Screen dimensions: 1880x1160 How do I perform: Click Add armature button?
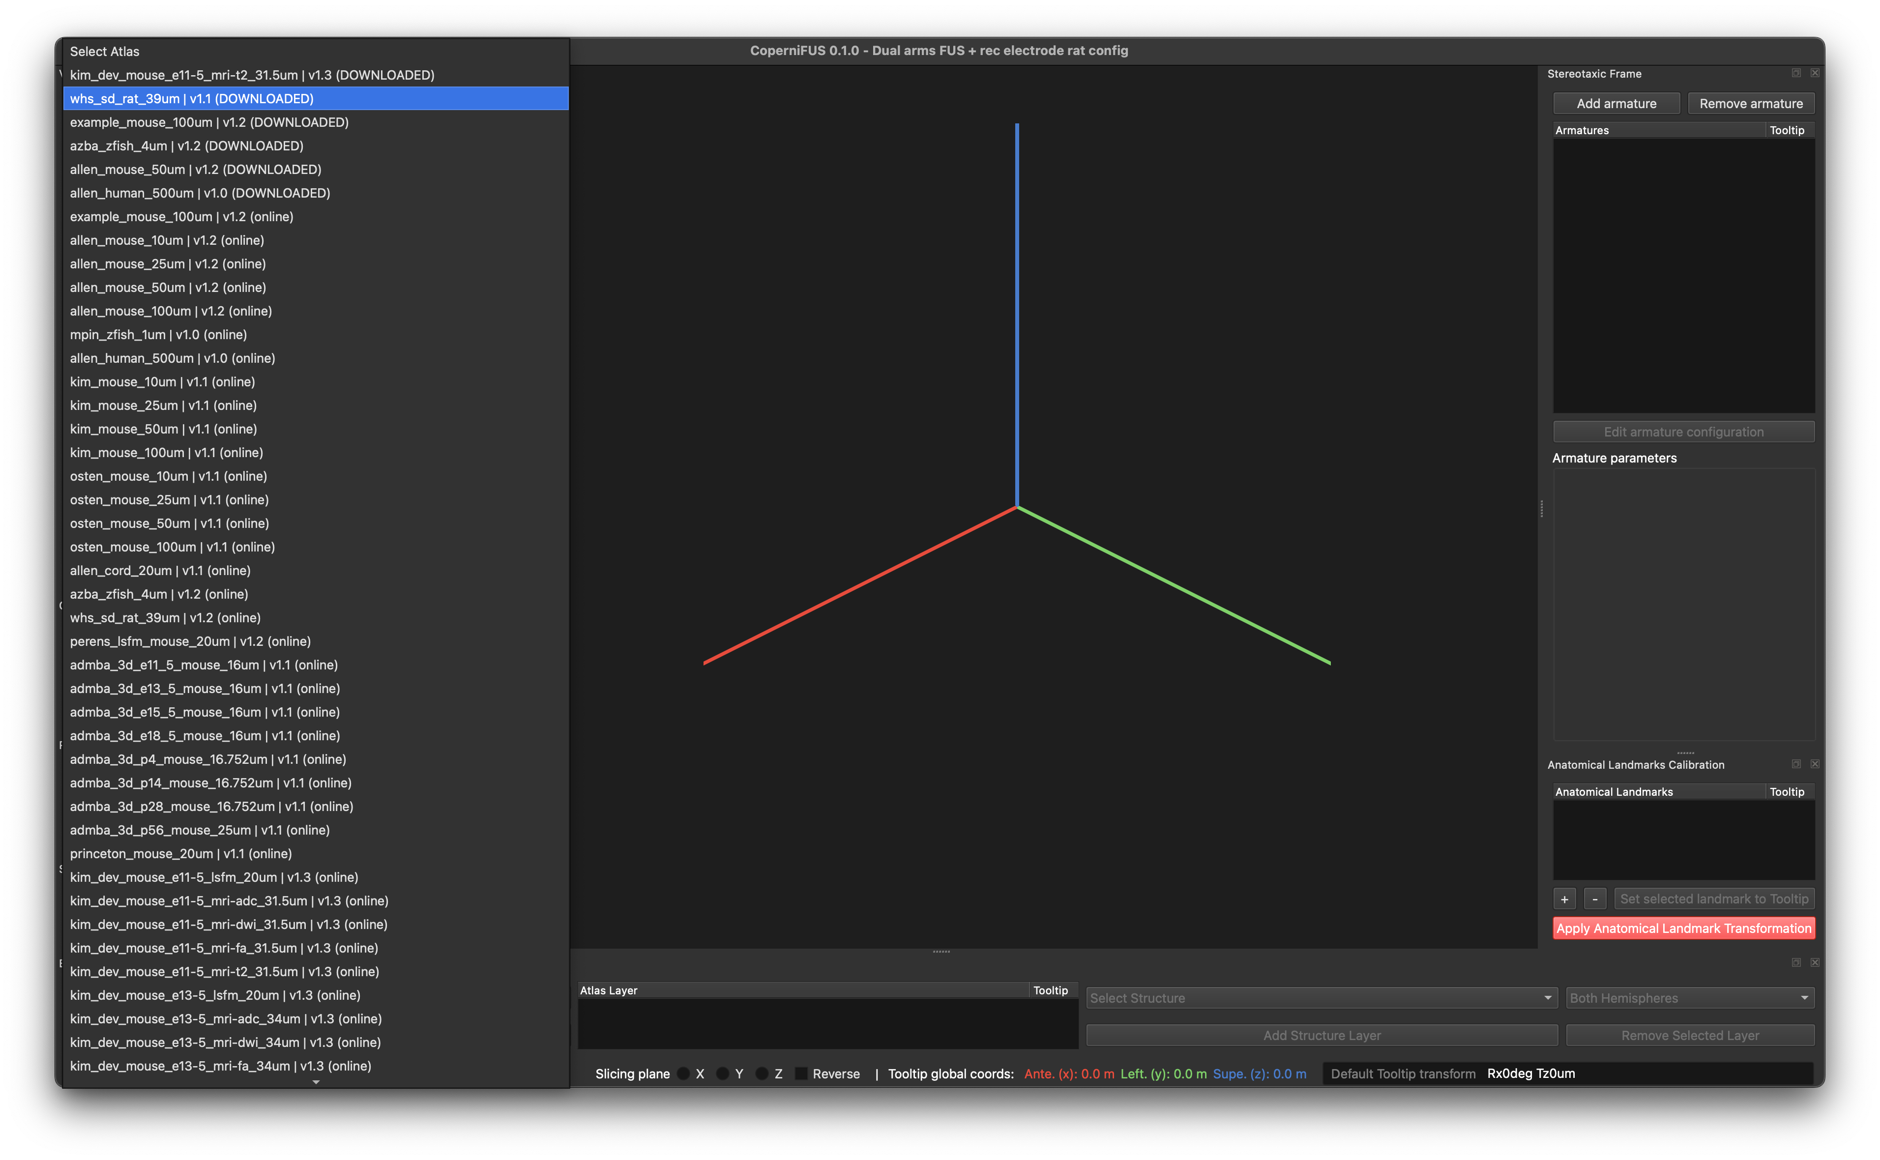pyautogui.click(x=1616, y=104)
